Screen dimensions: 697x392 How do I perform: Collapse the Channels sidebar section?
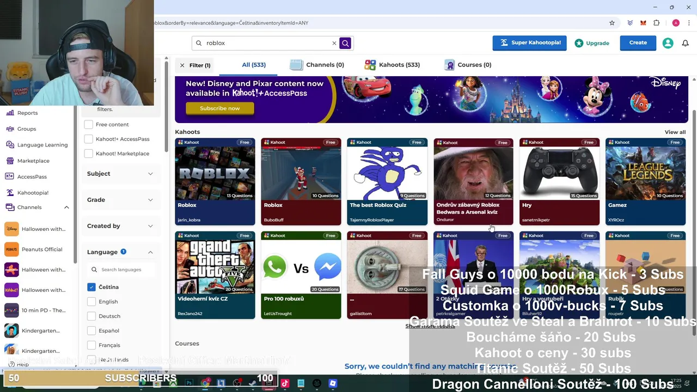[x=66, y=207]
